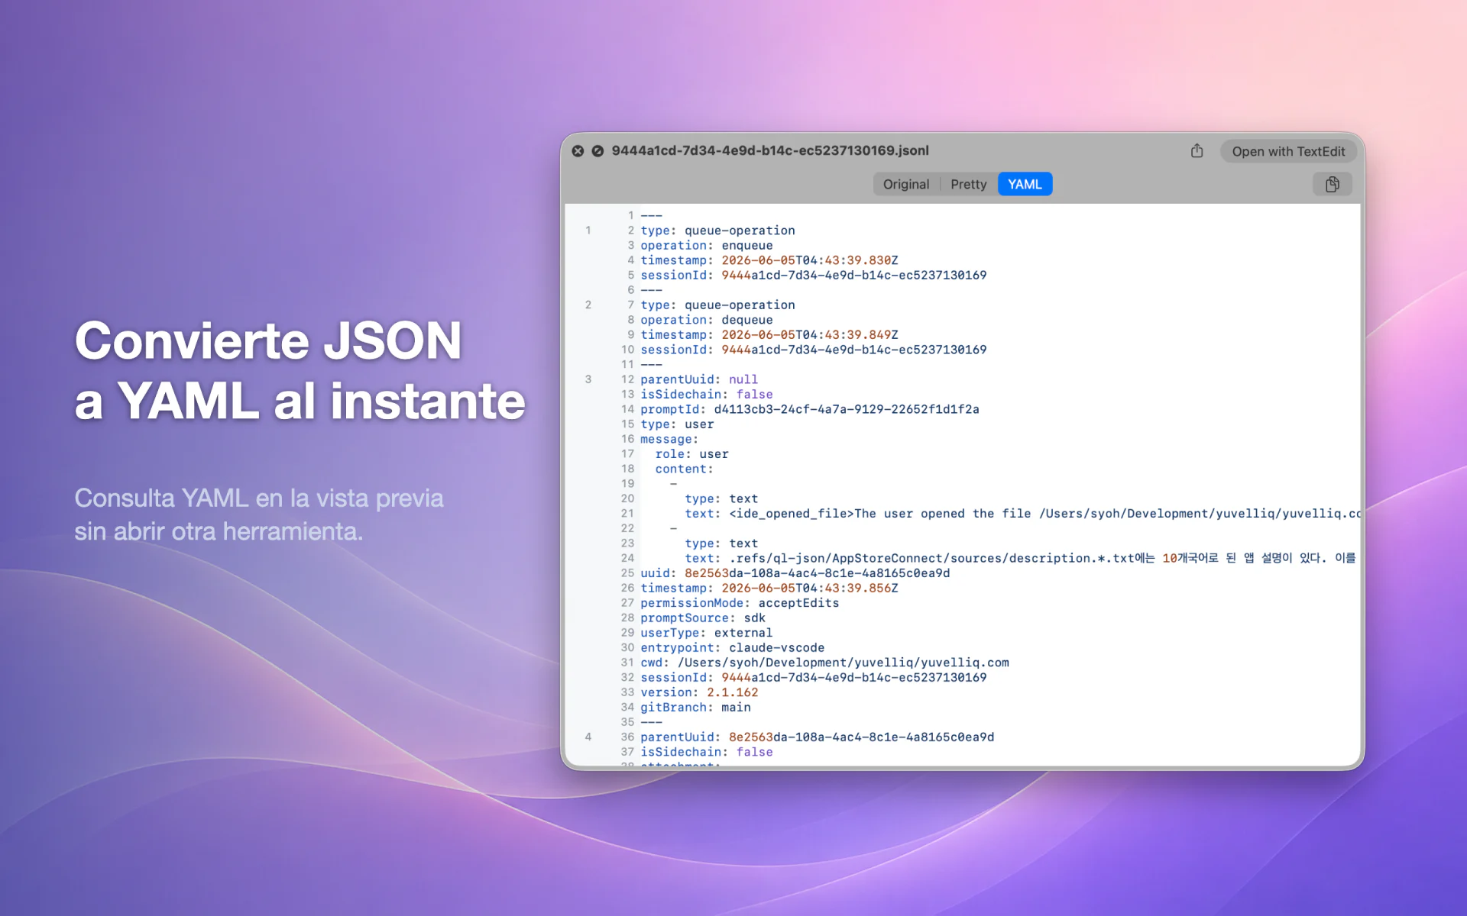Click 'userType: external' line

click(x=707, y=633)
